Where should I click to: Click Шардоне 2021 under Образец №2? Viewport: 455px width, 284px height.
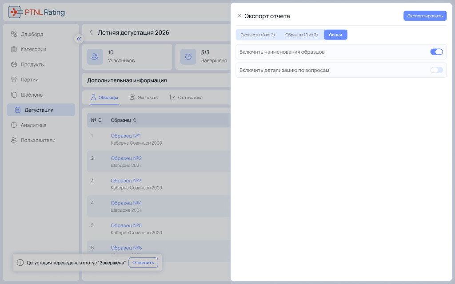pyautogui.click(x=126, y=165)
